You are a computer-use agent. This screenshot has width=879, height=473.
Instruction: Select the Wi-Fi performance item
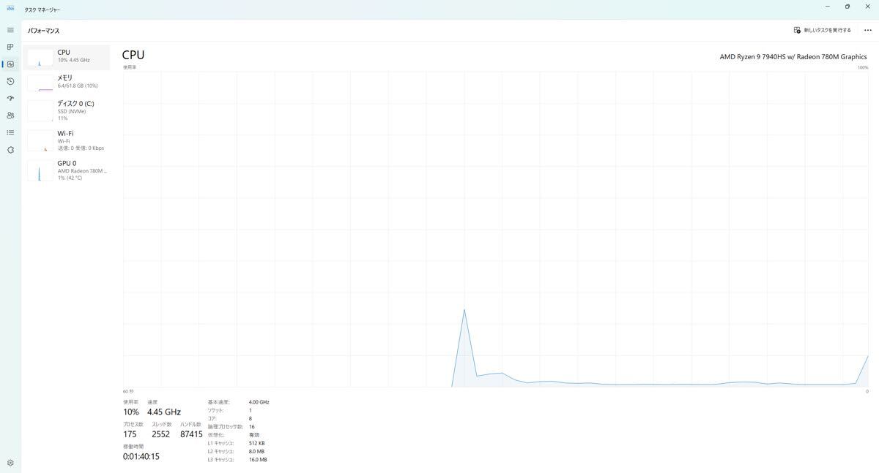pos(67,140)
